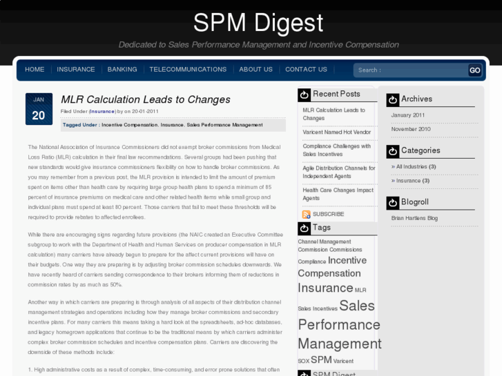Select the Compliance tag

(x=312, y=261)
